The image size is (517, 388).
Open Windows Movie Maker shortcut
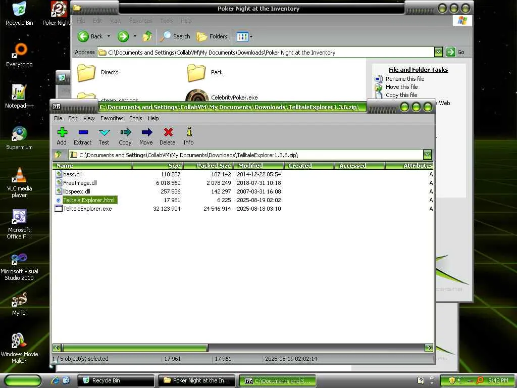[x=19, y=348]
